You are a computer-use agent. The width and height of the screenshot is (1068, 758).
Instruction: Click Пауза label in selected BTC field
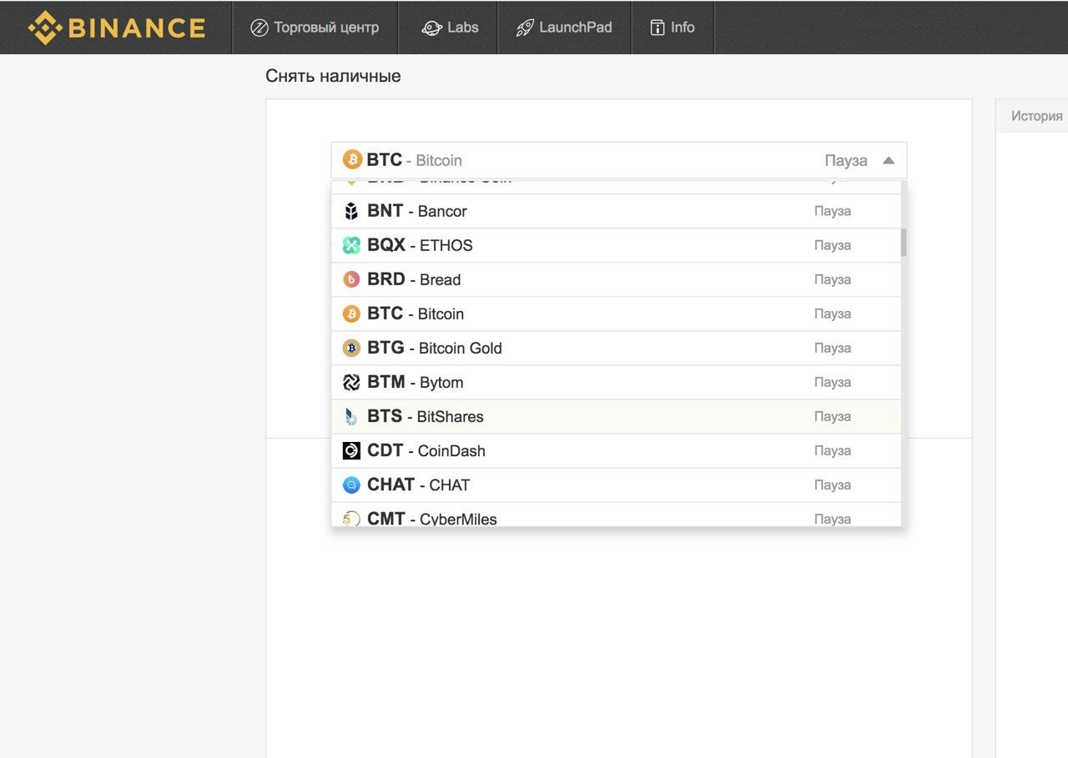846,160
